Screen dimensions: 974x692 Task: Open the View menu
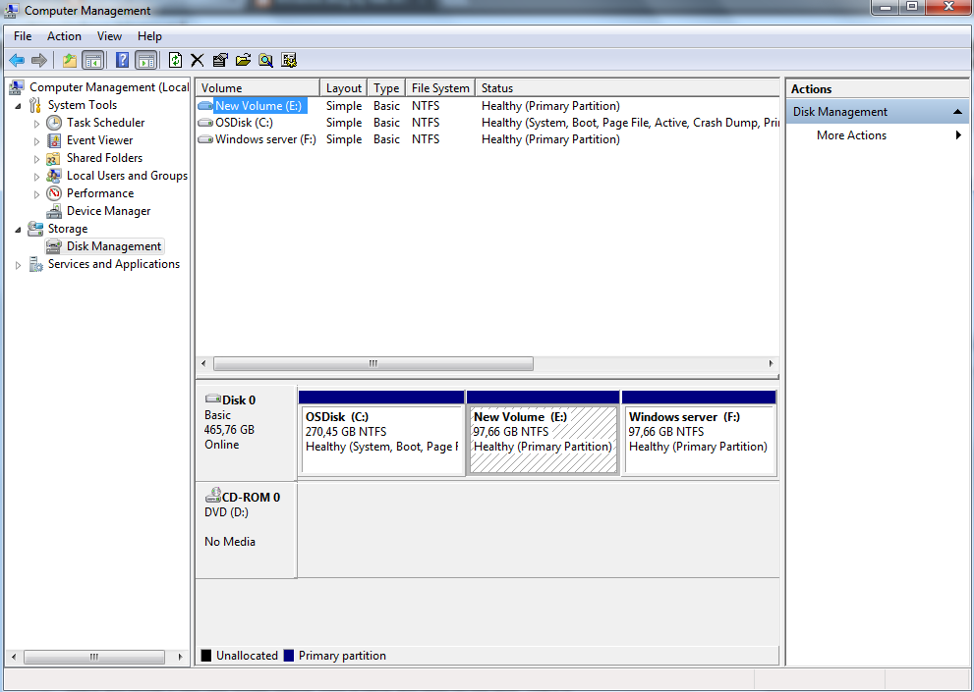pos(109,35)
